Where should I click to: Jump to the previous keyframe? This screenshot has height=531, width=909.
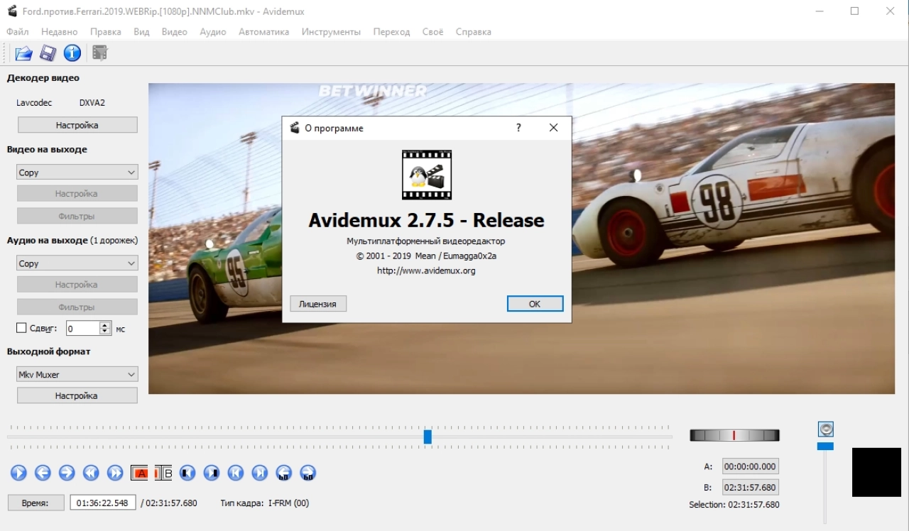click(x=91, y=473)
